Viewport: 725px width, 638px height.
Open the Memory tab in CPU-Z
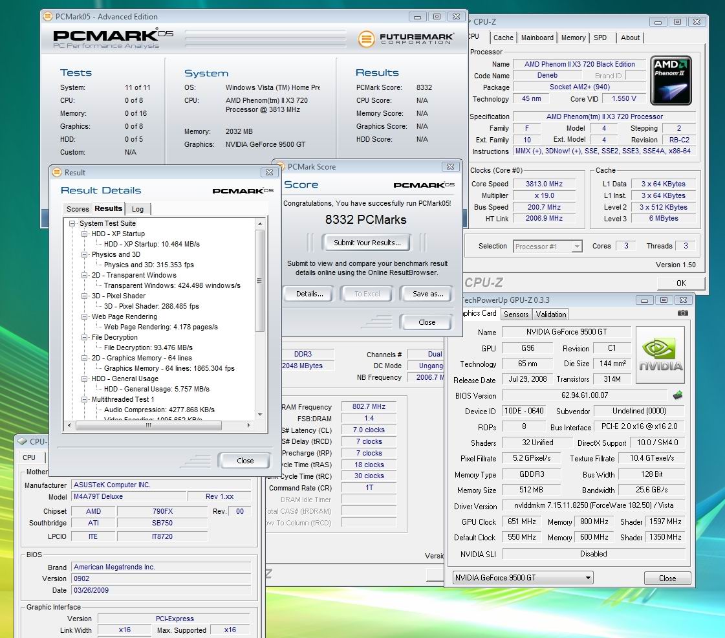574,38
